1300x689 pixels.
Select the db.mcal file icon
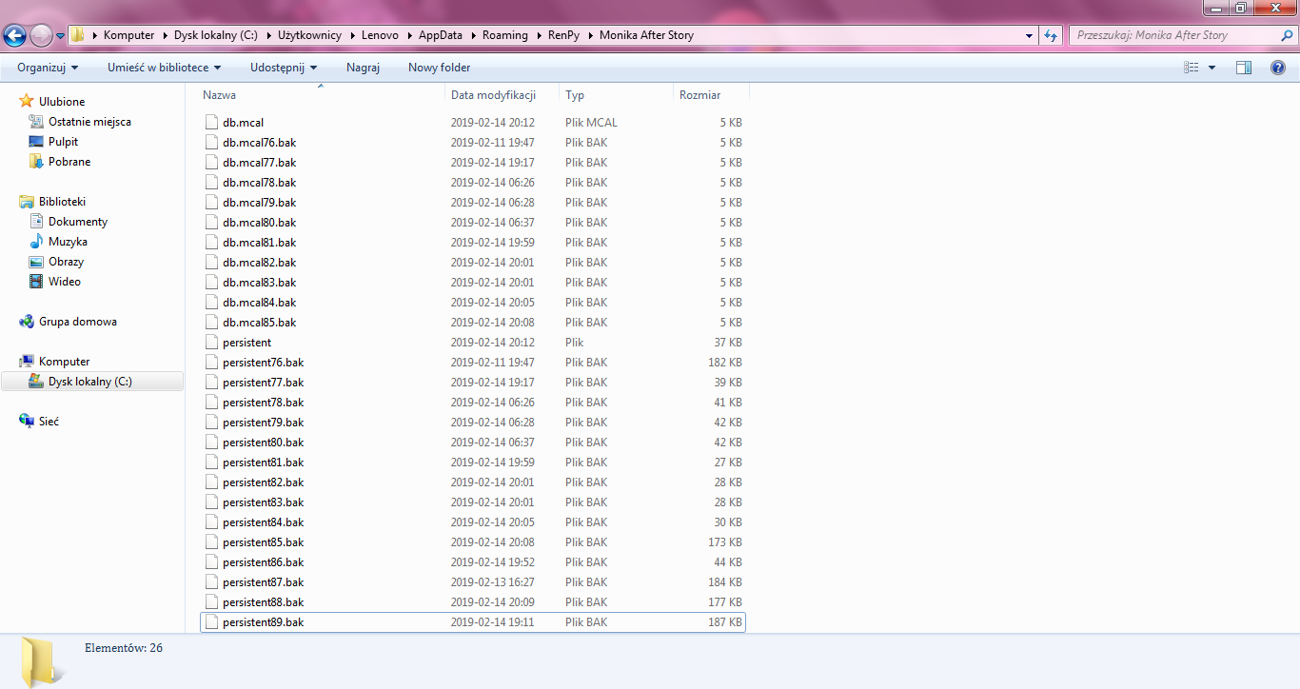tap(212, 123)
